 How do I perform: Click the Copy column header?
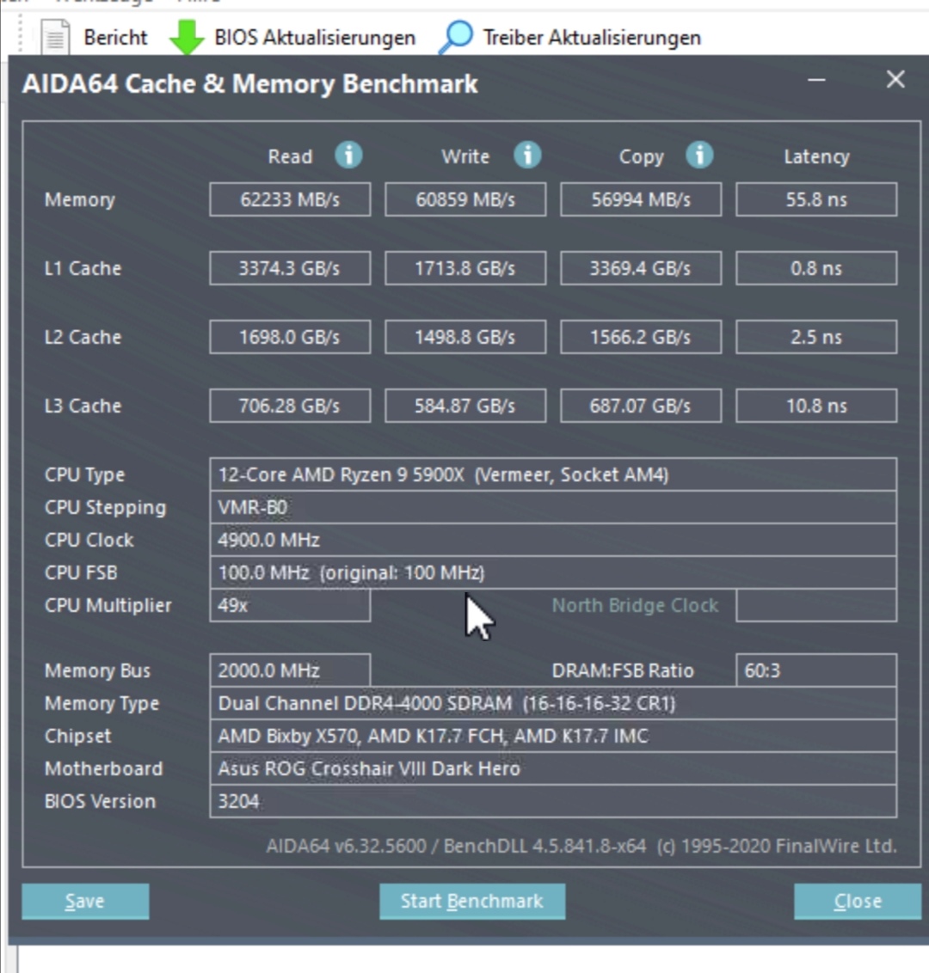click(642, 157)
